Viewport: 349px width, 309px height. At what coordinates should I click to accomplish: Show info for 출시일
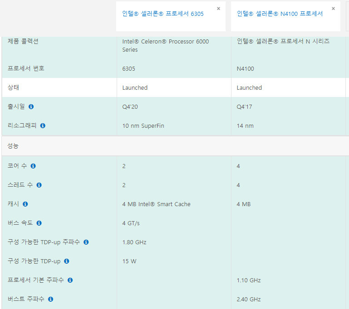click(x=31, y=106)
